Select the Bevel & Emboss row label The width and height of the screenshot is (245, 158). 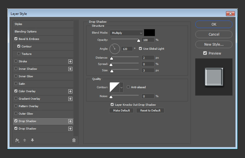(x=29, y=39)
